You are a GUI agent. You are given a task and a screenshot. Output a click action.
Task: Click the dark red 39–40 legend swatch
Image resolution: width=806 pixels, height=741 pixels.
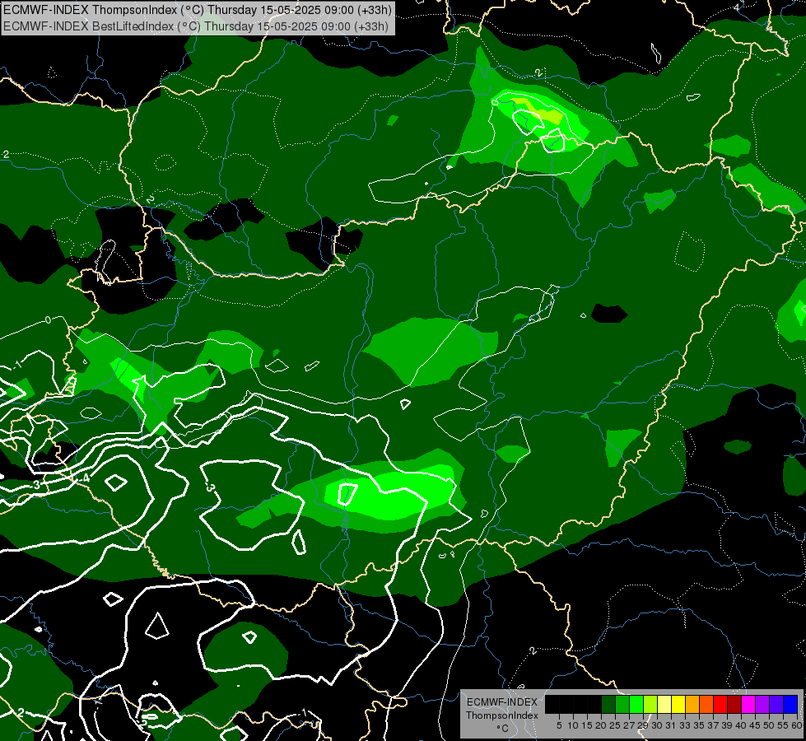734,704
